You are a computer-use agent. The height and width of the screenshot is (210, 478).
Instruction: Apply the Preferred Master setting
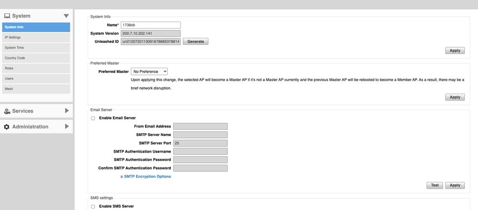[x=455, y=97]
